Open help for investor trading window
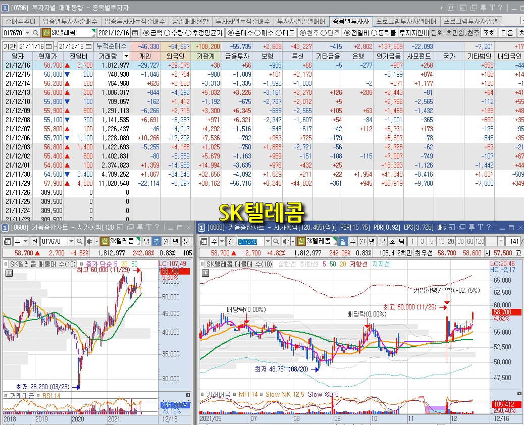The width and height of the screenshot is (524, 425). tap(500, 8)
